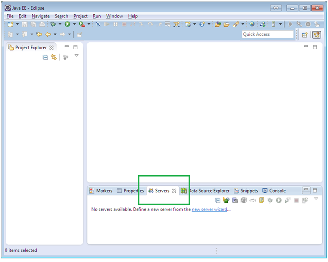Screen dimensions: 328x262
Task: Close the Project Explorer view
Action: 52,48
